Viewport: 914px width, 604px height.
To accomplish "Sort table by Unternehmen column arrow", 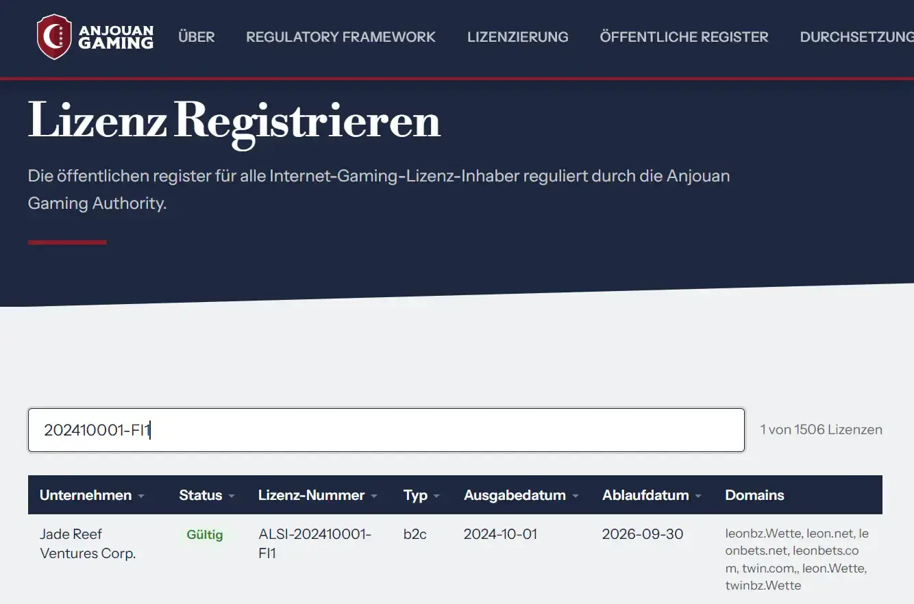I will click(x=141, y=496).
